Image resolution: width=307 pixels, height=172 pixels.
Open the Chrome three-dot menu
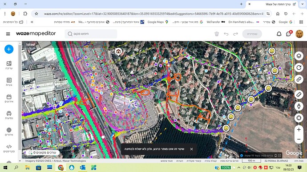click(5, 14)
